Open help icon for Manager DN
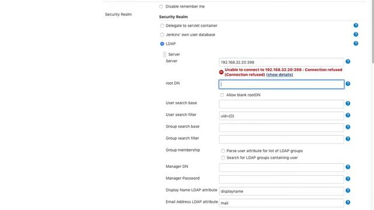374x210 pixels. pos(348,167)
